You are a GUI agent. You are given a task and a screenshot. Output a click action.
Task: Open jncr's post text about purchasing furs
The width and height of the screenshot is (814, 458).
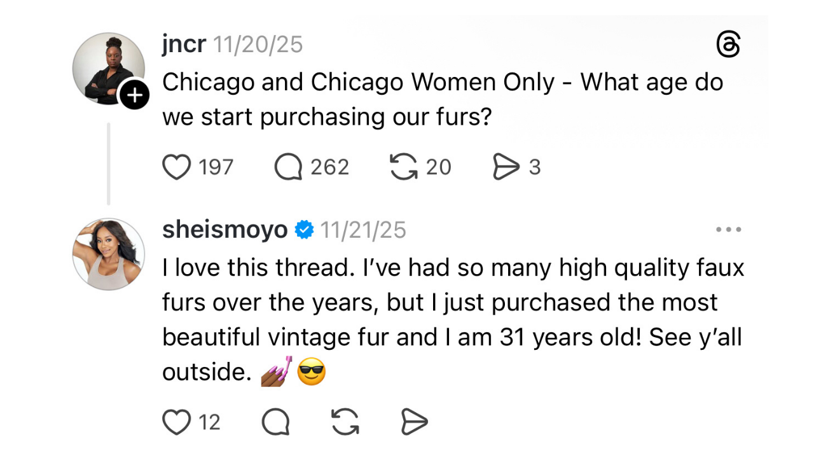(x=442, y=99)
